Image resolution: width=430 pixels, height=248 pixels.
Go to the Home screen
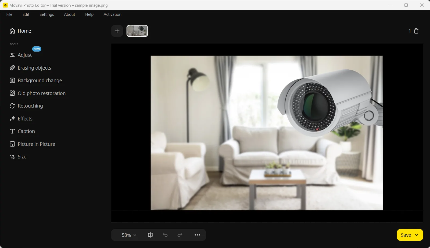(20, 31)
